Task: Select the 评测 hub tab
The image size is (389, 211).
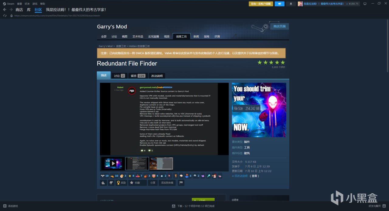Action: pos(217,37)
